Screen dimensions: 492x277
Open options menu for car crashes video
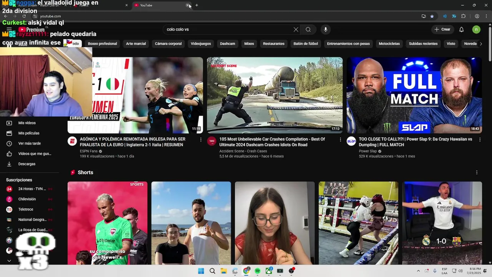[340, 140]
